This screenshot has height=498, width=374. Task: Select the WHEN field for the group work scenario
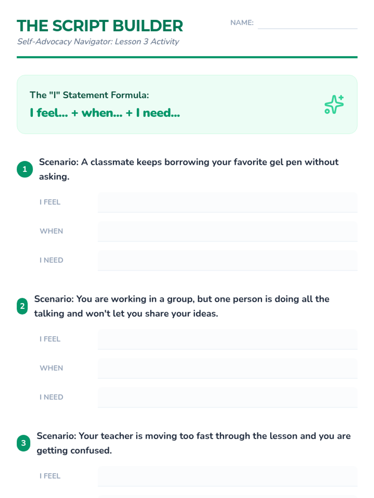(x=227, y=368)
